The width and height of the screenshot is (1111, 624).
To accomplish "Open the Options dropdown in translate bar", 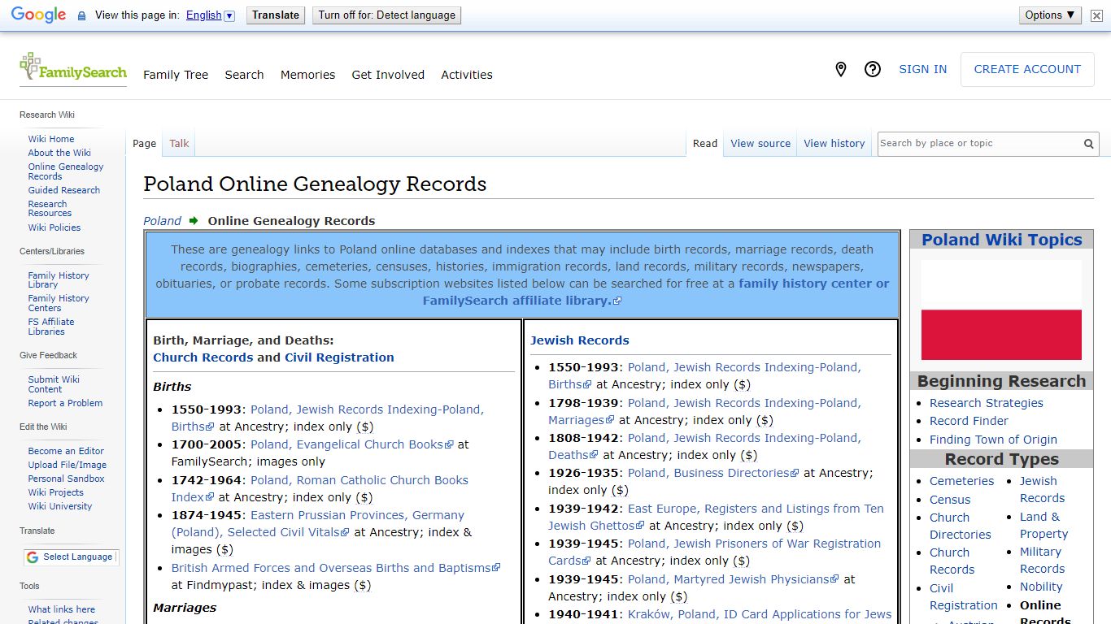I will coord(1050,15).
